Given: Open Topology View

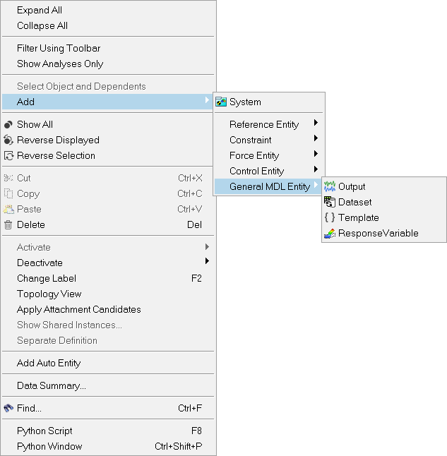Looking at the screenshot, I should point(49,294).
